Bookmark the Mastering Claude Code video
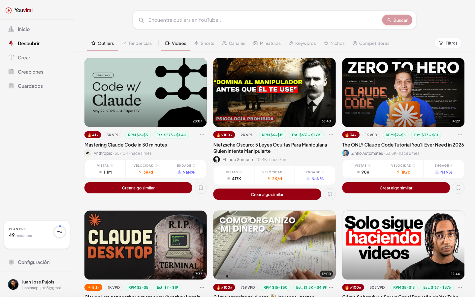This screenshot has width=475, height=297. pos(201,188)
